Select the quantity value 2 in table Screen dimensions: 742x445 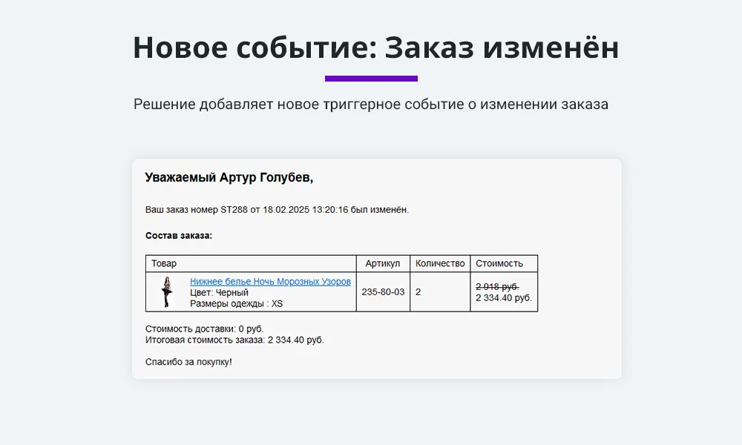click(420, 291)
